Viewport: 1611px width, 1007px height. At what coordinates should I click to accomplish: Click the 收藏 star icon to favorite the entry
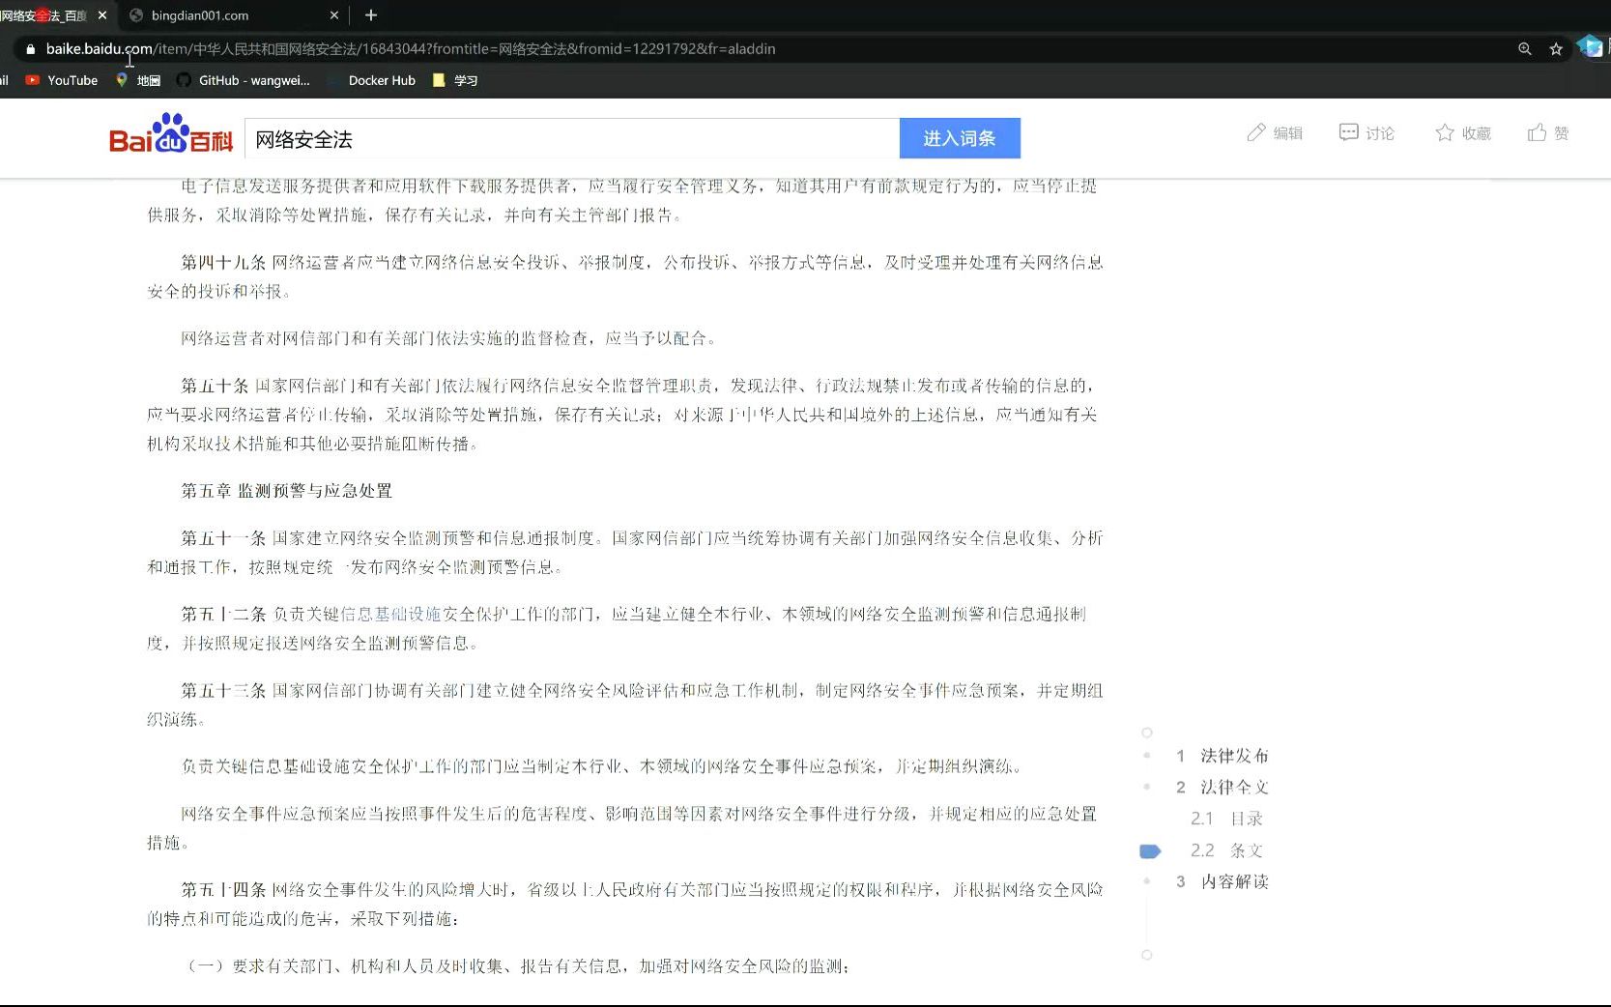1444,132
